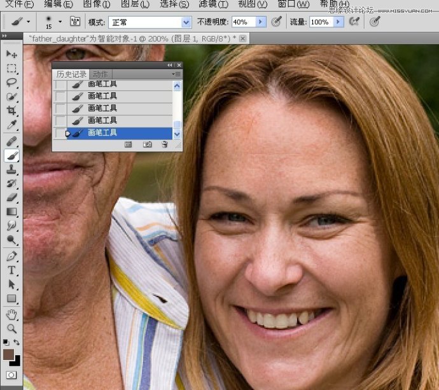Select the Hand tool

click(x=11, y=315)
